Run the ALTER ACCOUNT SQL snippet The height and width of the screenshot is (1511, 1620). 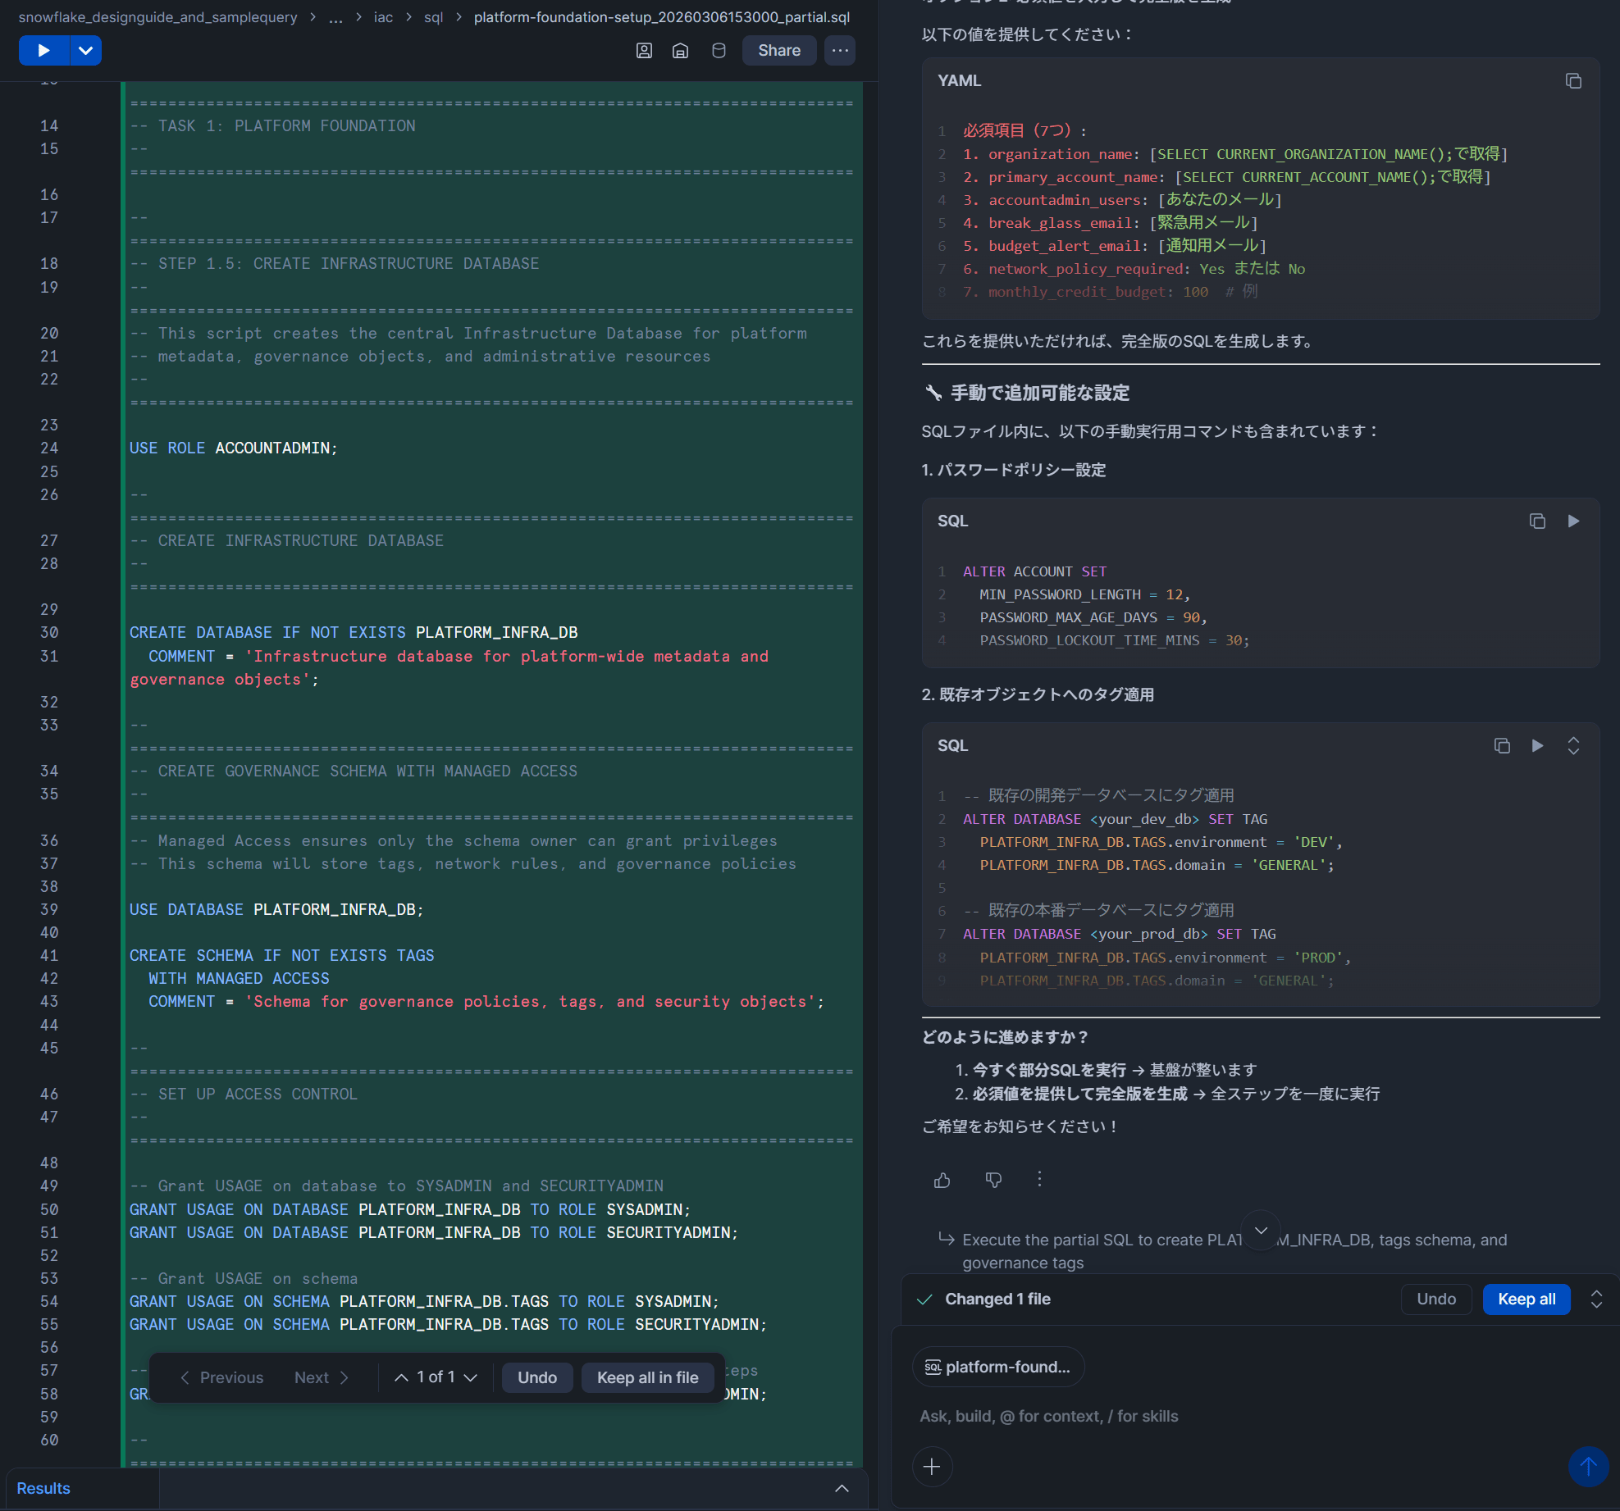coord(1572,521)
